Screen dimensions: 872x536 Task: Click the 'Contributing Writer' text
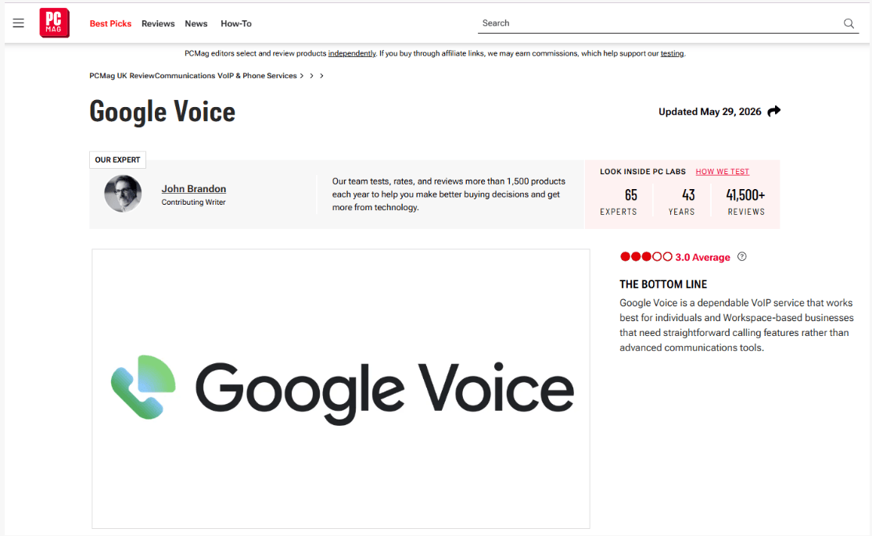click(193, 202)
